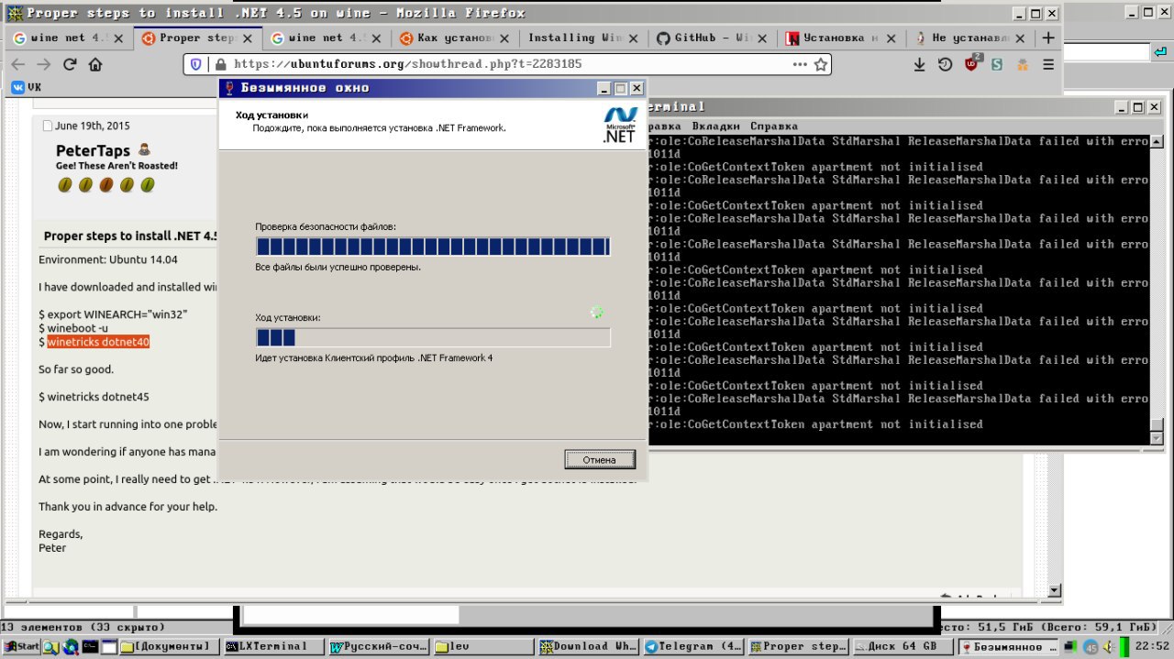Click the show-desktop taskbar icon
Viewport: 1174px width, 659px height.
pyautogui.click(x=109, y=646)
